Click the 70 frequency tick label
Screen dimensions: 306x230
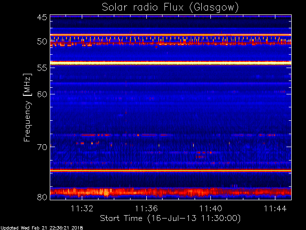coord(42,147)
